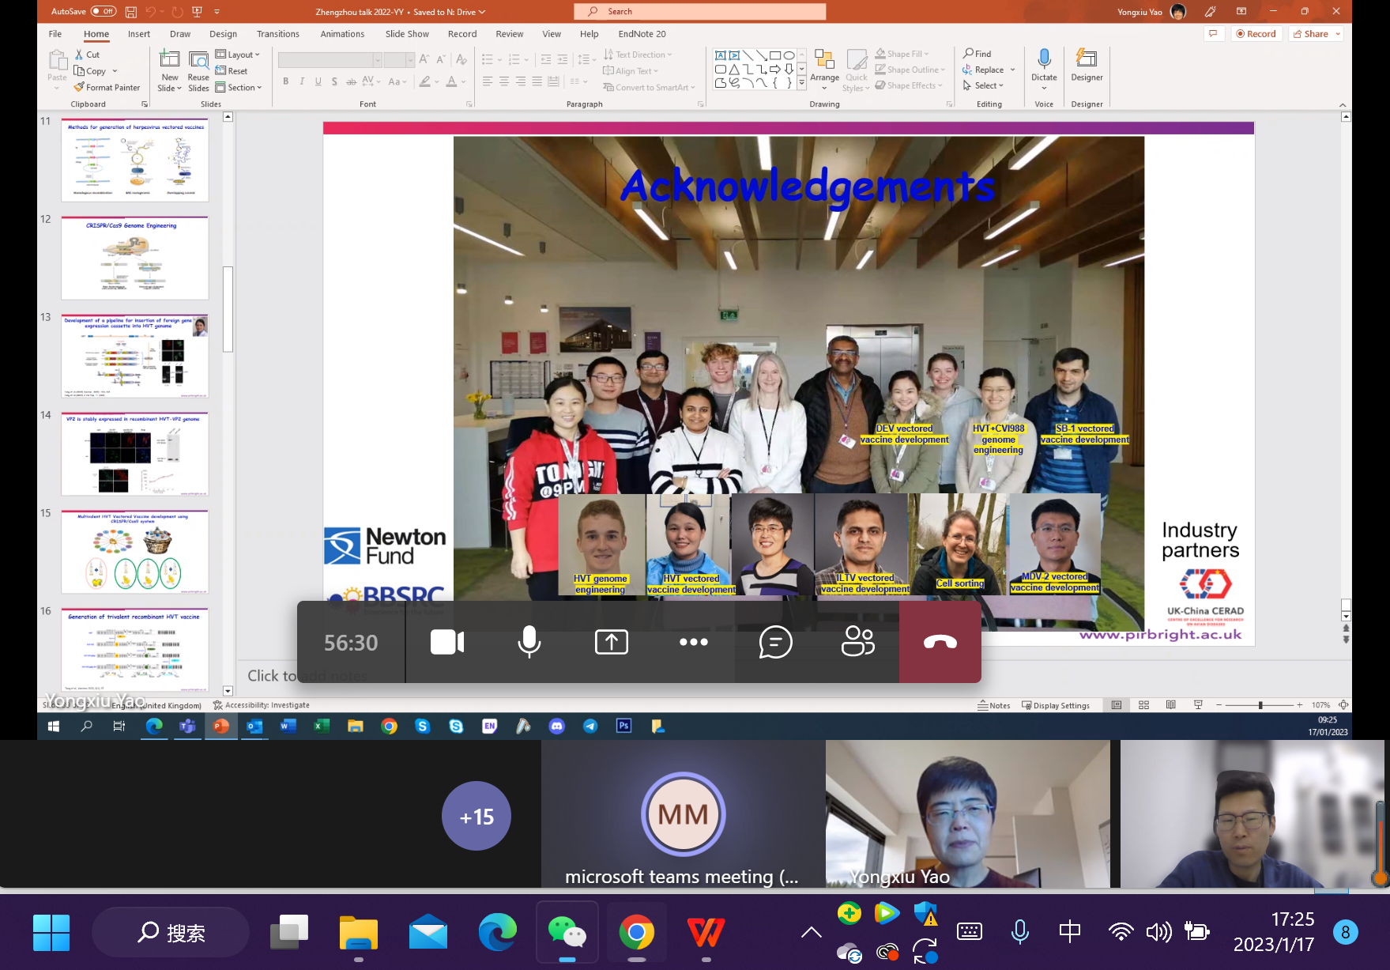Click the Share button
This screenshot has width=1390, height=970.
click(x=1316, y=34)
